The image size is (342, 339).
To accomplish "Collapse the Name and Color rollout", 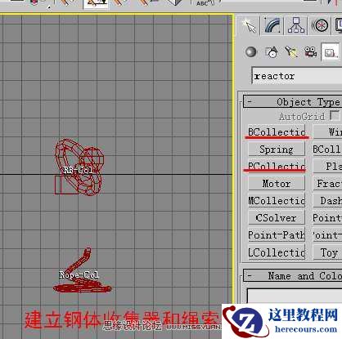I will (292, 275).
